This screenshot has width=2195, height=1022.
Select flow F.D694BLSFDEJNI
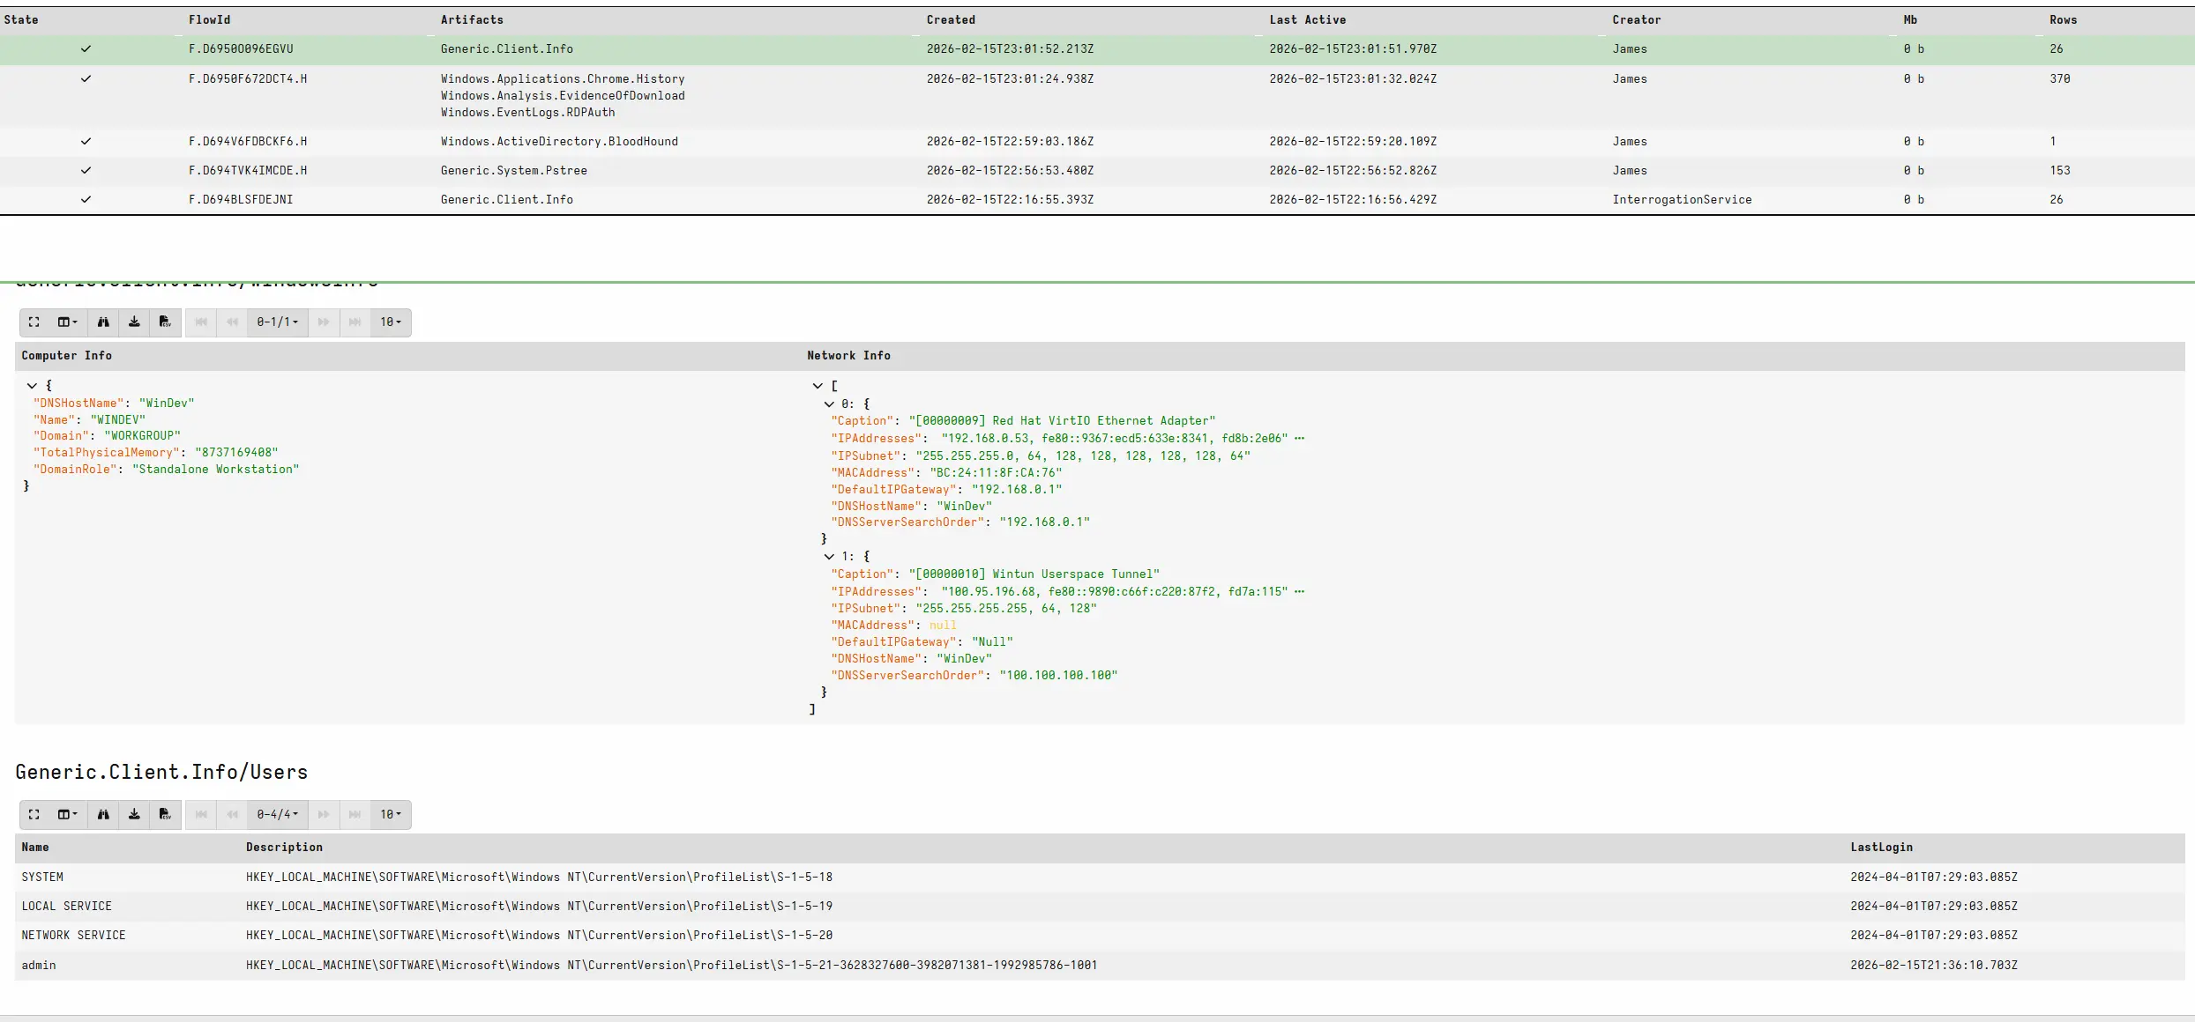pos(1097,200)
